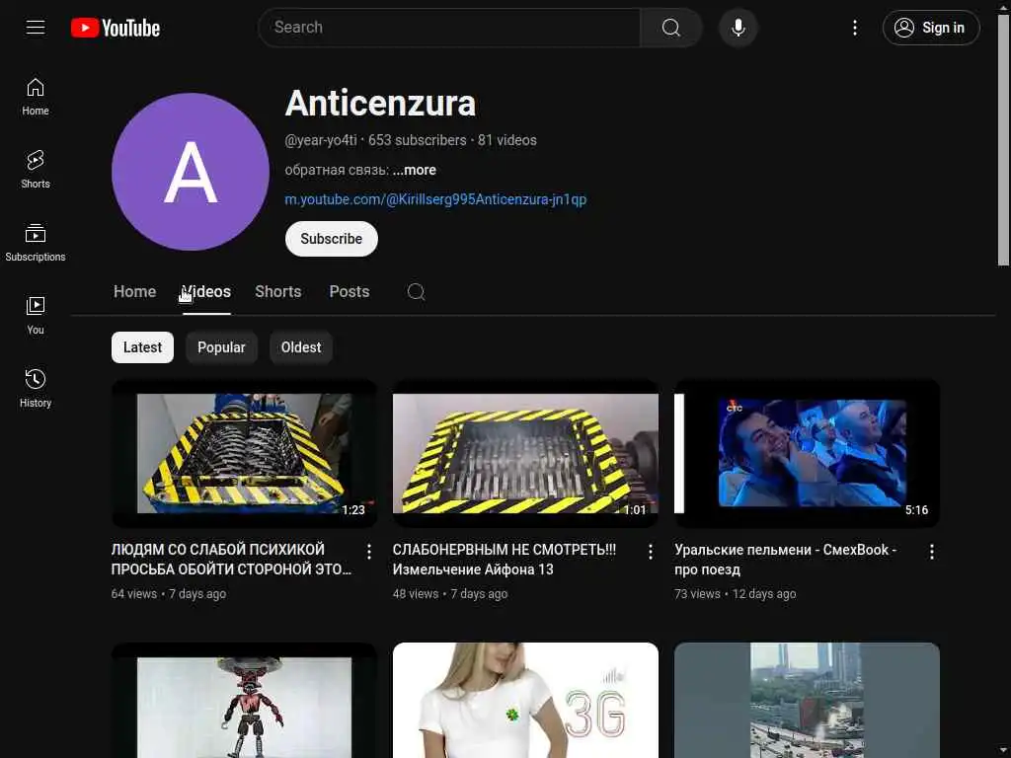
Task: Open the city view video thumbnail
Action: coord(807,700)
